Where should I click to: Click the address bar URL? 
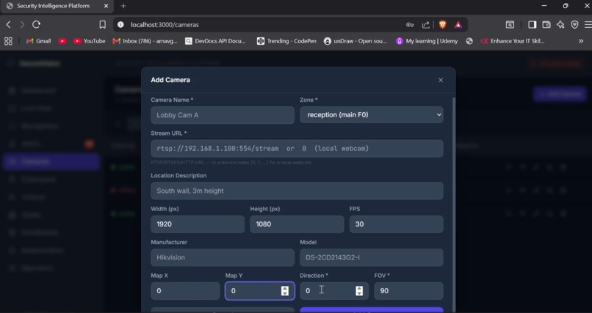click(165, 24)
